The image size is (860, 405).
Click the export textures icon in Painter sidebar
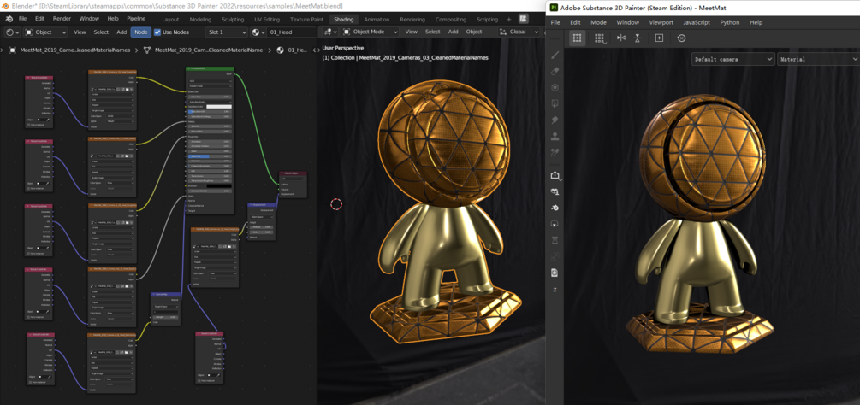click(555, 175)
